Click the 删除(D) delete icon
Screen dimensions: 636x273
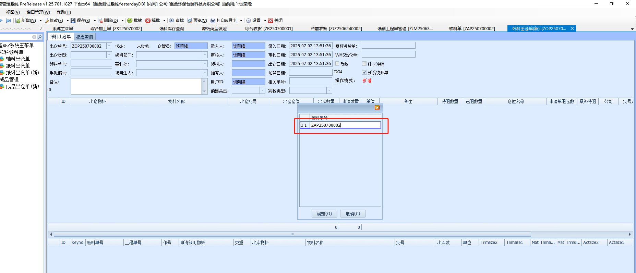100,21
